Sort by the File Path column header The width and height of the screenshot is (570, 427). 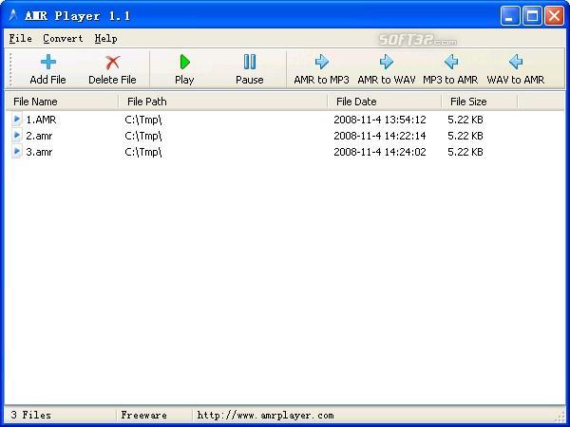coord(223,102)
